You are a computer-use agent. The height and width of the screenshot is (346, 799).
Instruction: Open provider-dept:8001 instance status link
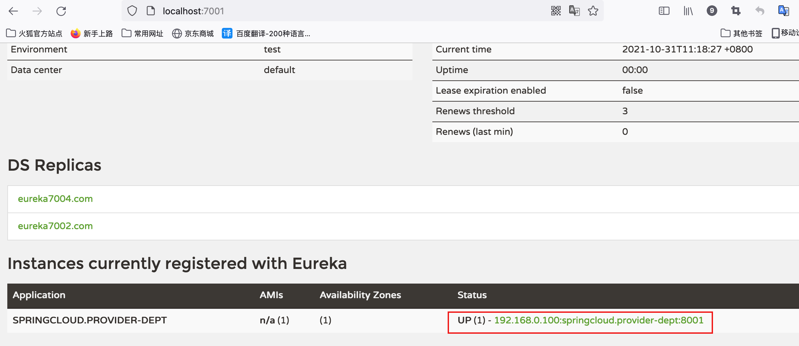click(599, 320)
